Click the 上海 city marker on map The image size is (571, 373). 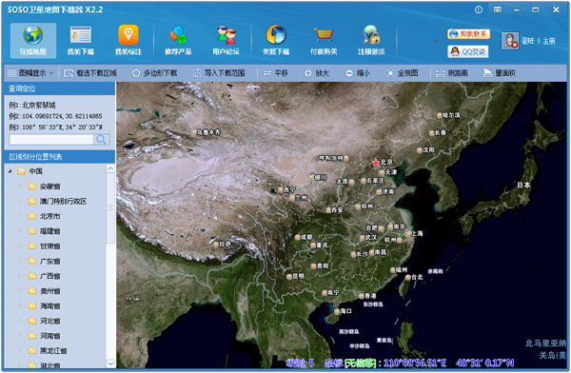(x=409, y=234)
